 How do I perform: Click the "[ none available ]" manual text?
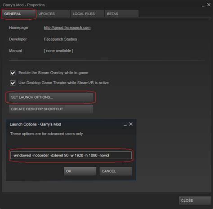(58, 51)
